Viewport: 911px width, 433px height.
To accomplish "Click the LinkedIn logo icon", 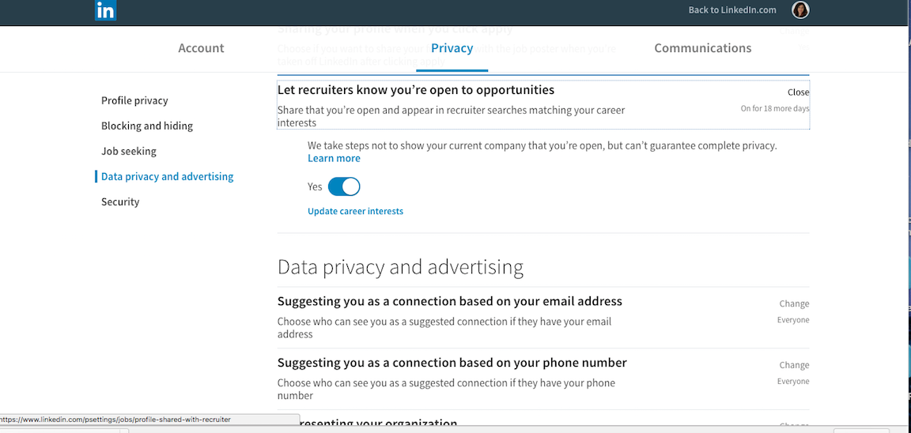I will 106,10.
